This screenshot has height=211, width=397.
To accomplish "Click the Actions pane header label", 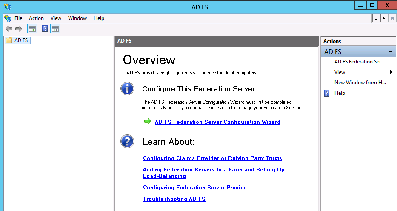I will pyautogui.click(x=332, y=41).
